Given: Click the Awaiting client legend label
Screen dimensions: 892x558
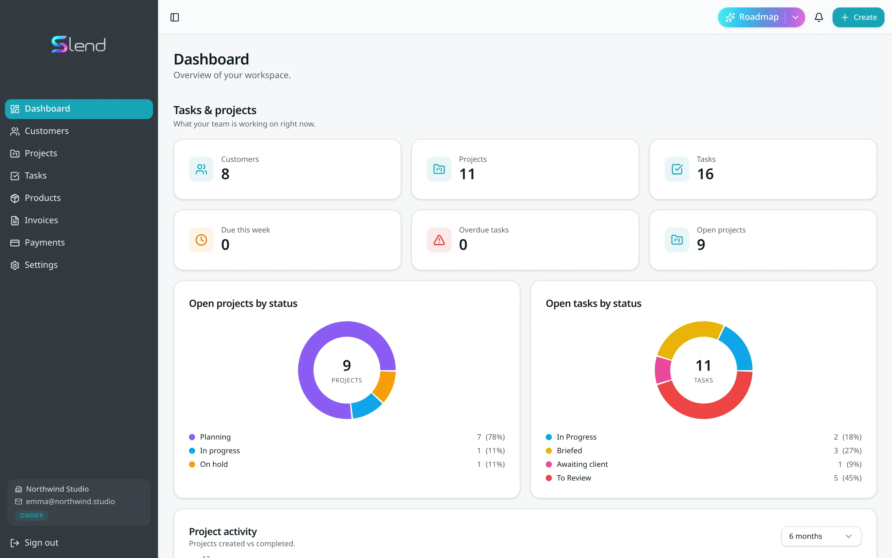Looking at the screenshot, I should (582, 465).
